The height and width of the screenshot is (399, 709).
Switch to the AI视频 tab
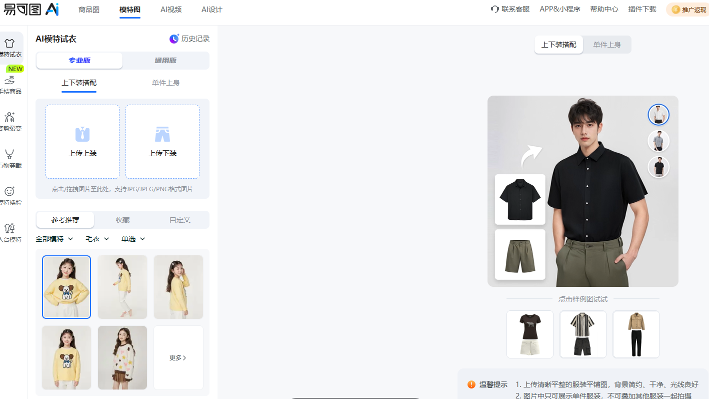170,9
